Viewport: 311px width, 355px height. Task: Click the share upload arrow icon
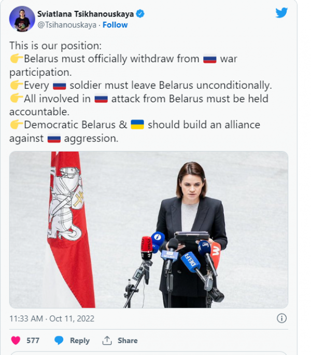pyautogui.click(x=107, y=340)
